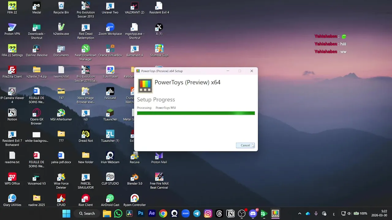Open Instagram from the taskbar

coord(208,214)
